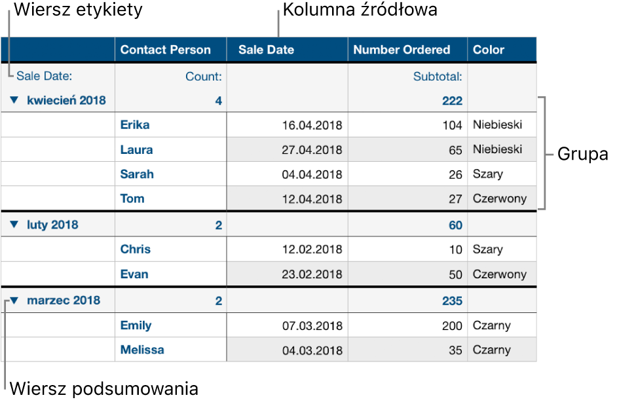The width and height of the screenshot is (617, 406).
Task: Click the kwiecień 2018 group label
Action: point(66,100)
